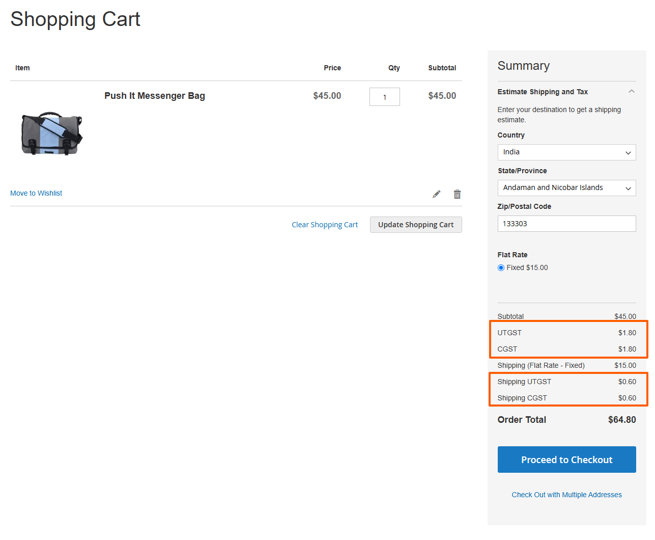The width and height of the screenshot is (655, 540).
Task: Click the Zip/Postal Code field
Action: (x=566, y=224)
